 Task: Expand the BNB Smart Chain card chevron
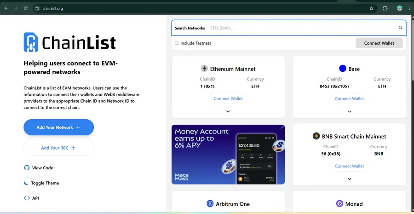[349, 179]
